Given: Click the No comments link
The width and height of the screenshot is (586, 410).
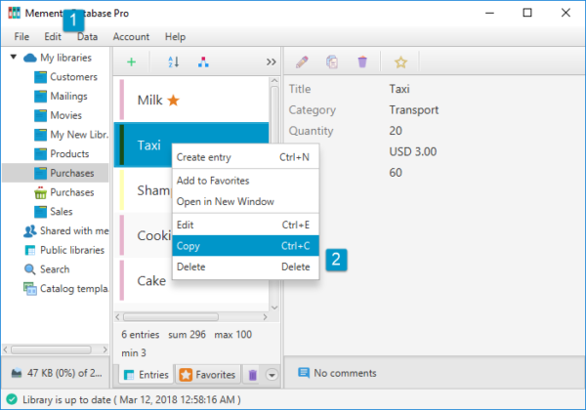Looking at the screenshot, I should point(345,373).
